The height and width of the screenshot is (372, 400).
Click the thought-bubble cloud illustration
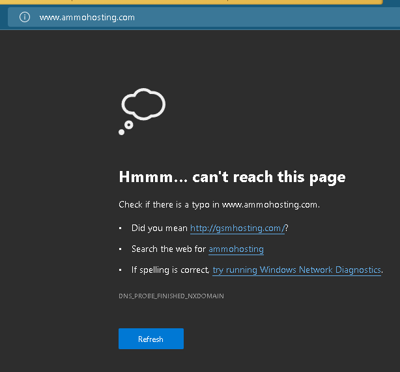(x=142, y=112)
